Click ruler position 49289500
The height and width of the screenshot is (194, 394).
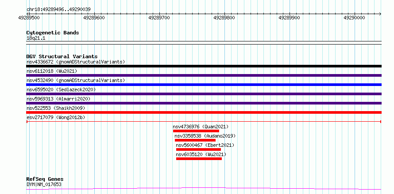[x=29, y=18]
